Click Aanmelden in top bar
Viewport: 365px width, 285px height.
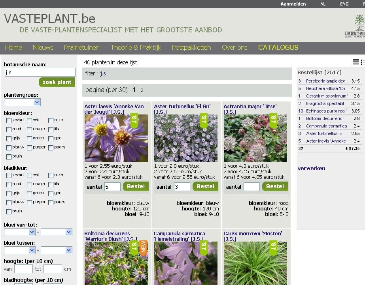click(x=293, y=4)
